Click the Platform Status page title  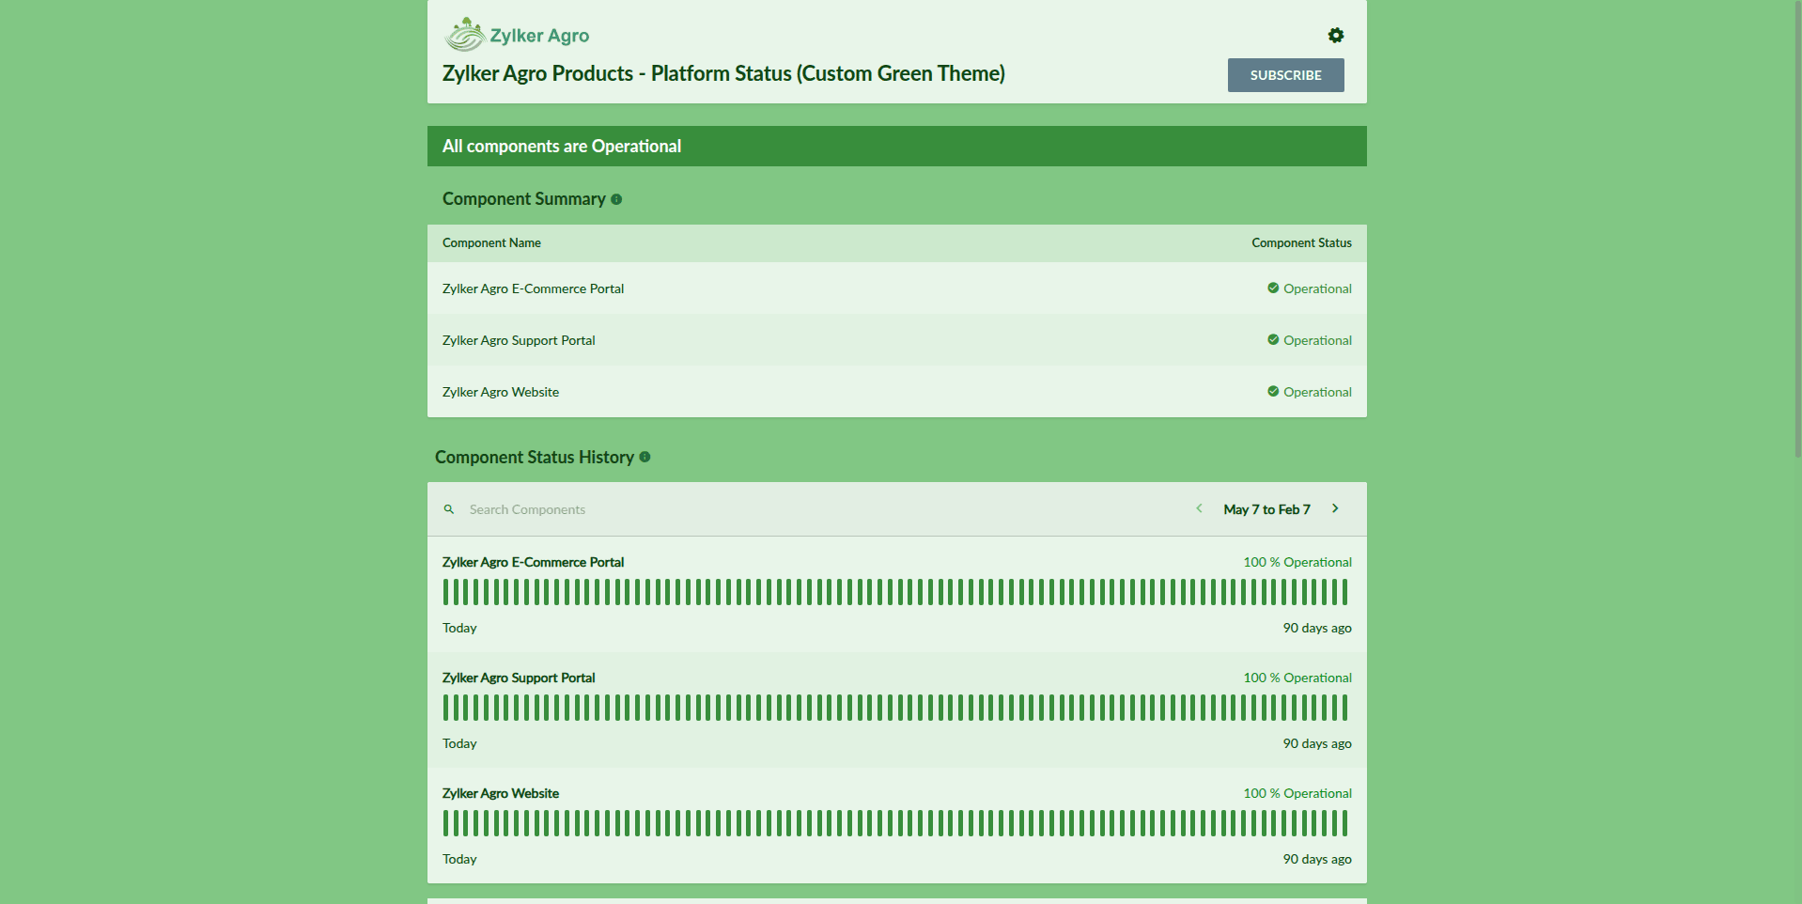pos(723,73)
